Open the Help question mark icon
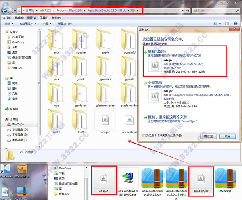Image resolution: width=242 pixels, height=200 pixels. (236, 23)
